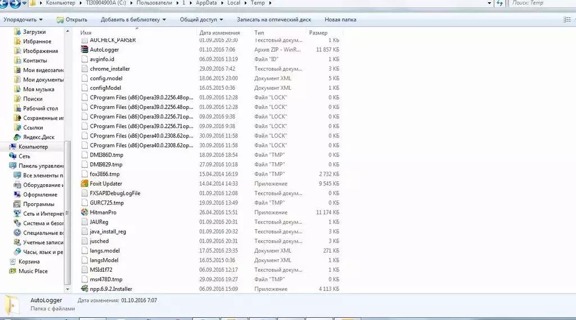Open the Общий доступ dropdown
The width and height of the screenshot is (576, 320).
point(201,20)
